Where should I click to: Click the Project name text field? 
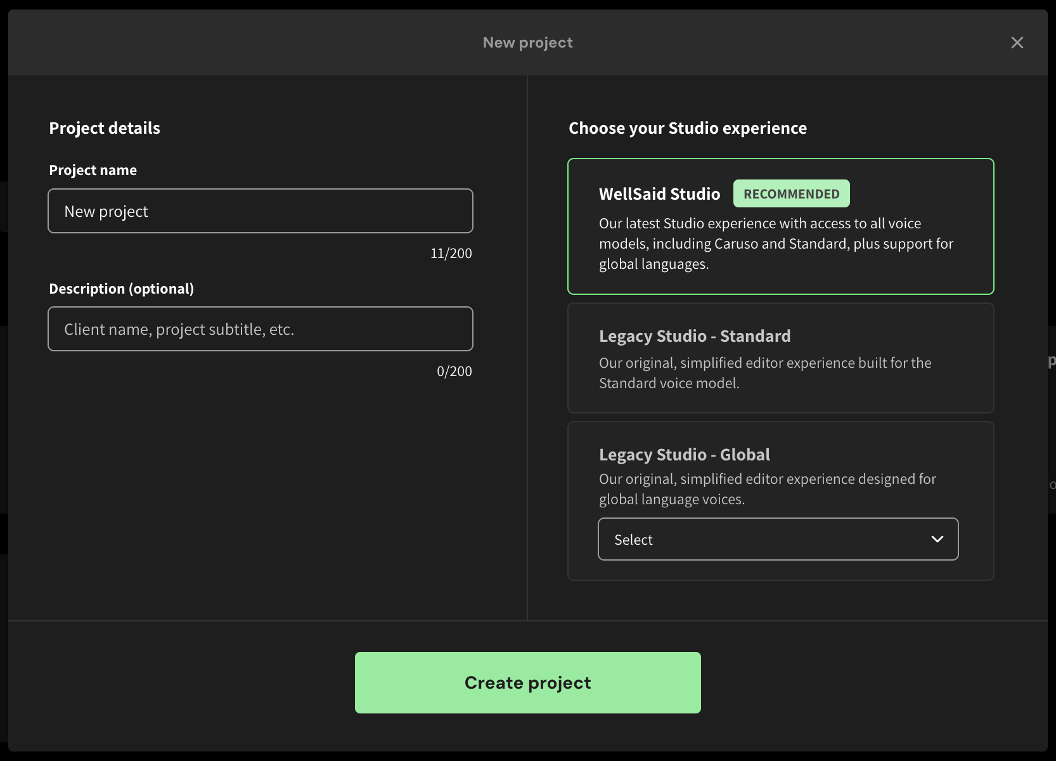coord(260,211)
